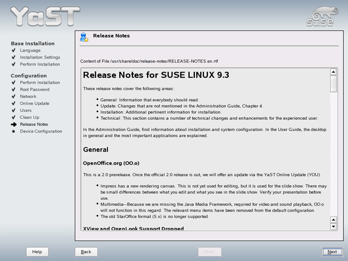The image size is (348, 261).
Task: Click the arrow icon beside Release Notes step
Action: coord(14,124)
